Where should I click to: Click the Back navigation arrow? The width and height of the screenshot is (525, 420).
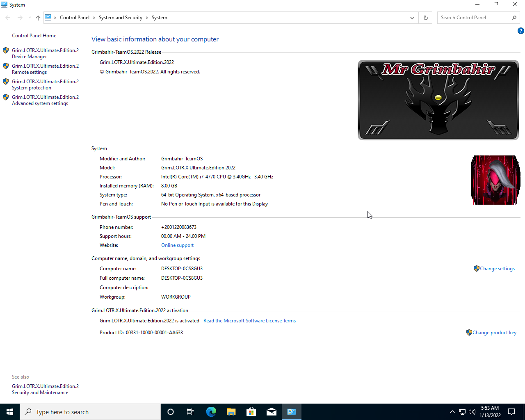8,18
